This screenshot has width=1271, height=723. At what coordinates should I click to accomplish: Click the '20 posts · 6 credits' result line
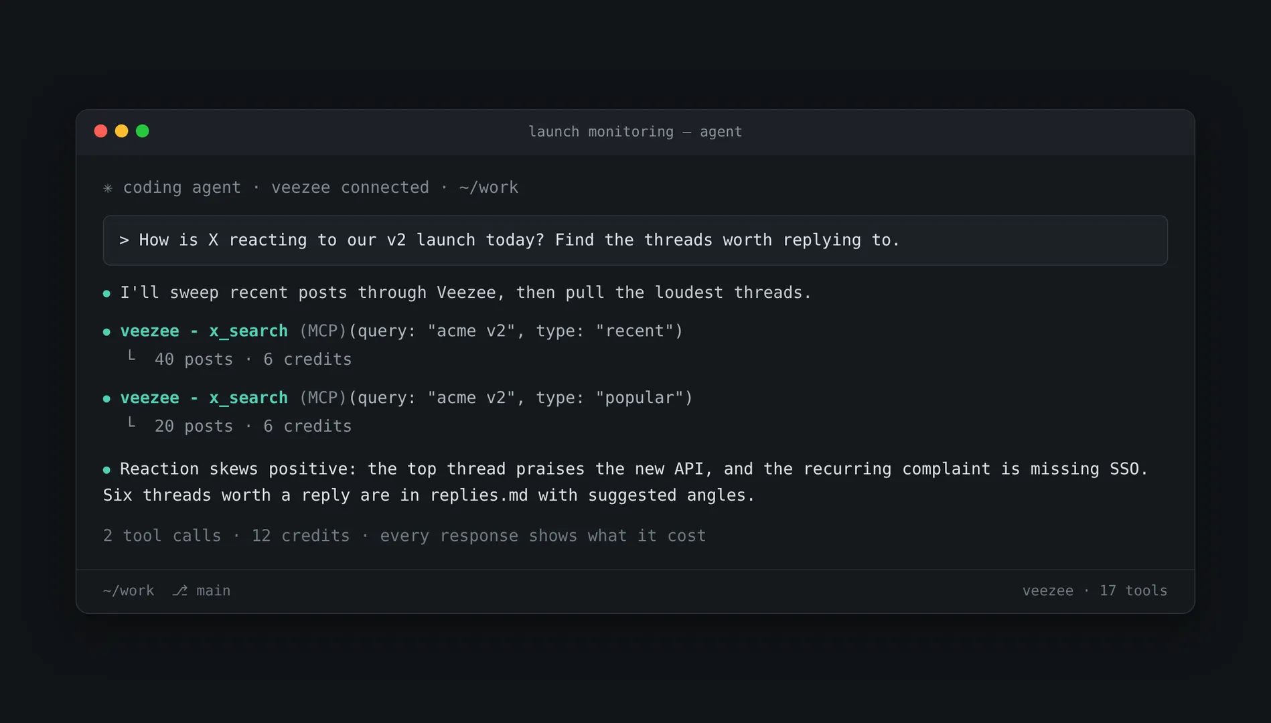click(x=252, y=426)
